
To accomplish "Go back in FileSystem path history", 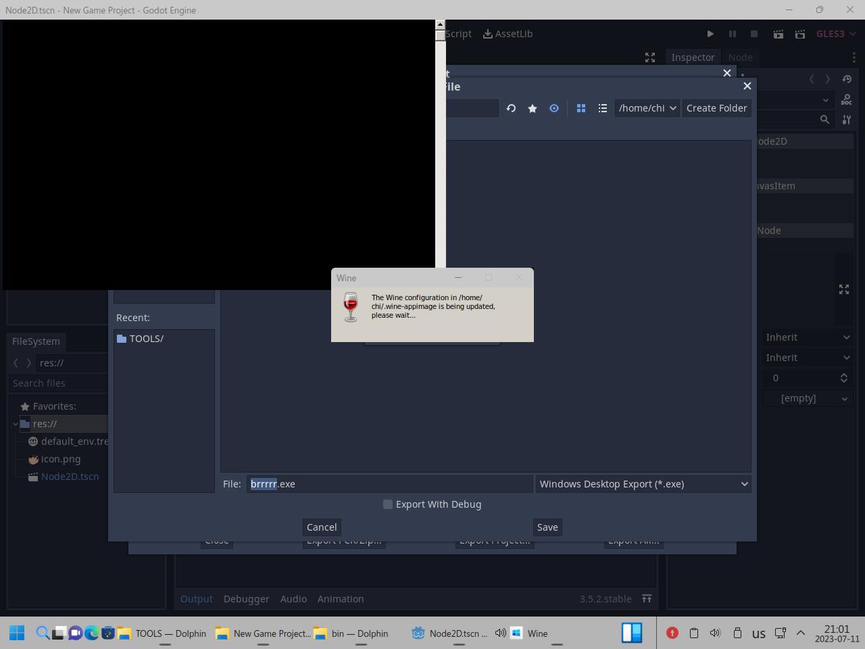I will coord(16,363).
